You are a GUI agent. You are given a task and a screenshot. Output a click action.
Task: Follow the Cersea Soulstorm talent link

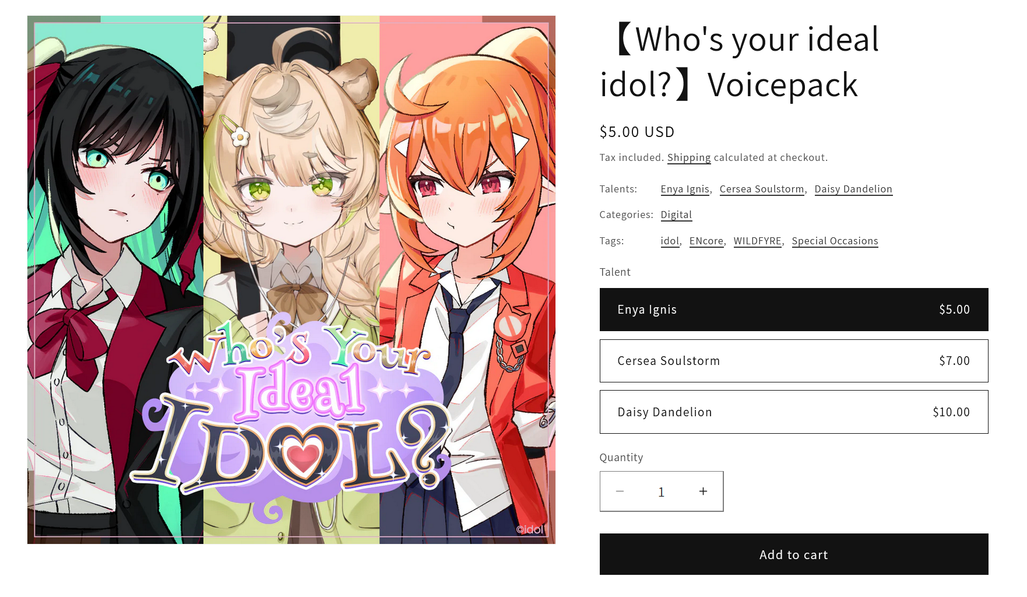point(762,189)
